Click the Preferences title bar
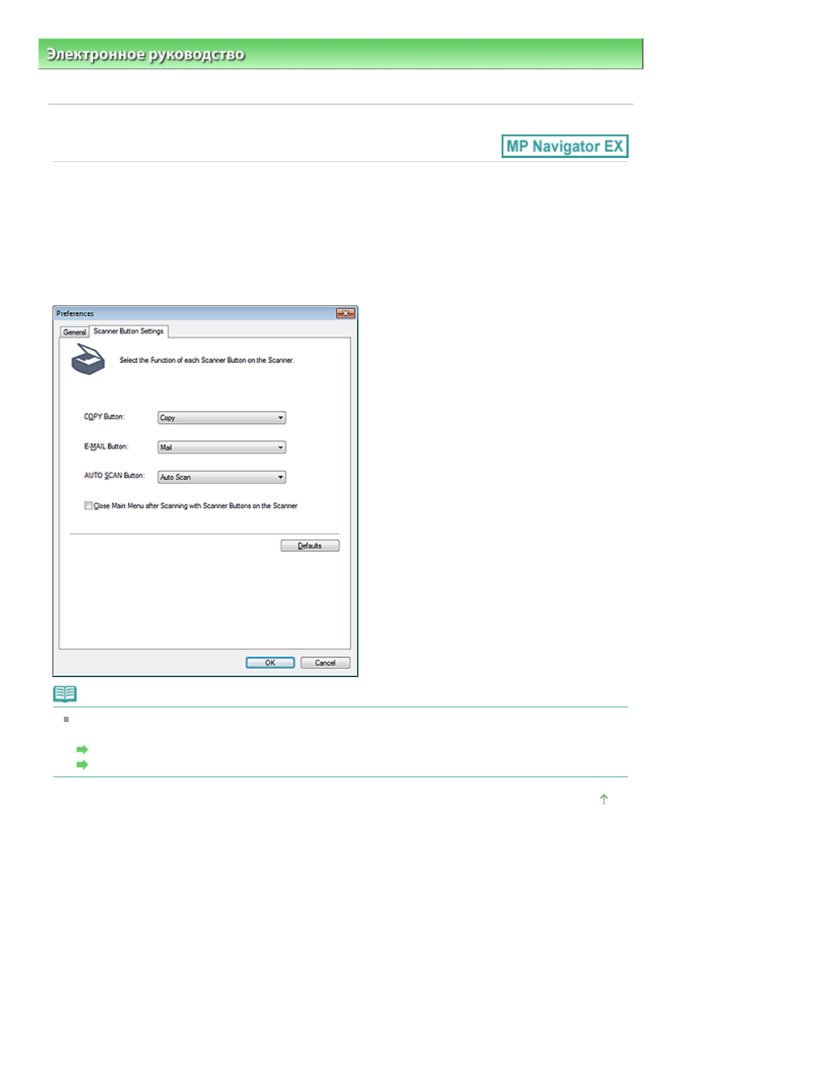 point(195,313)
